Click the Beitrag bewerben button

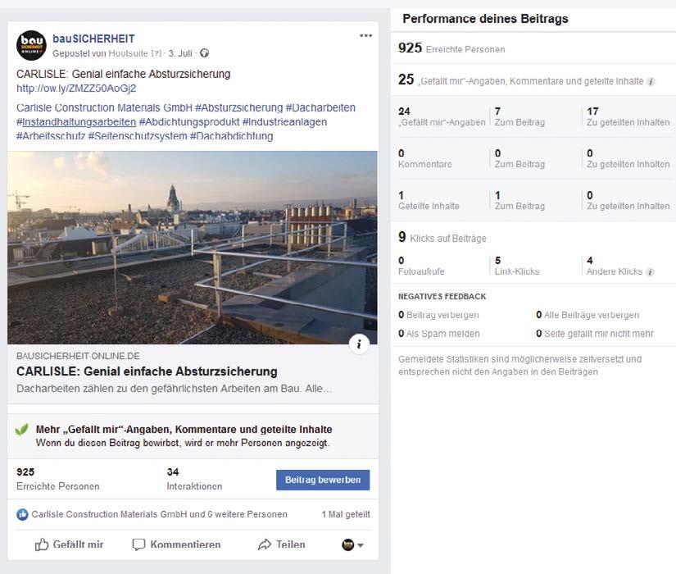(x=323, y=480)
